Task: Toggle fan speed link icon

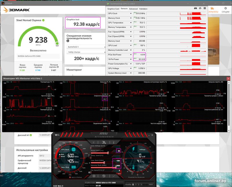Action: tap(104, 170)
